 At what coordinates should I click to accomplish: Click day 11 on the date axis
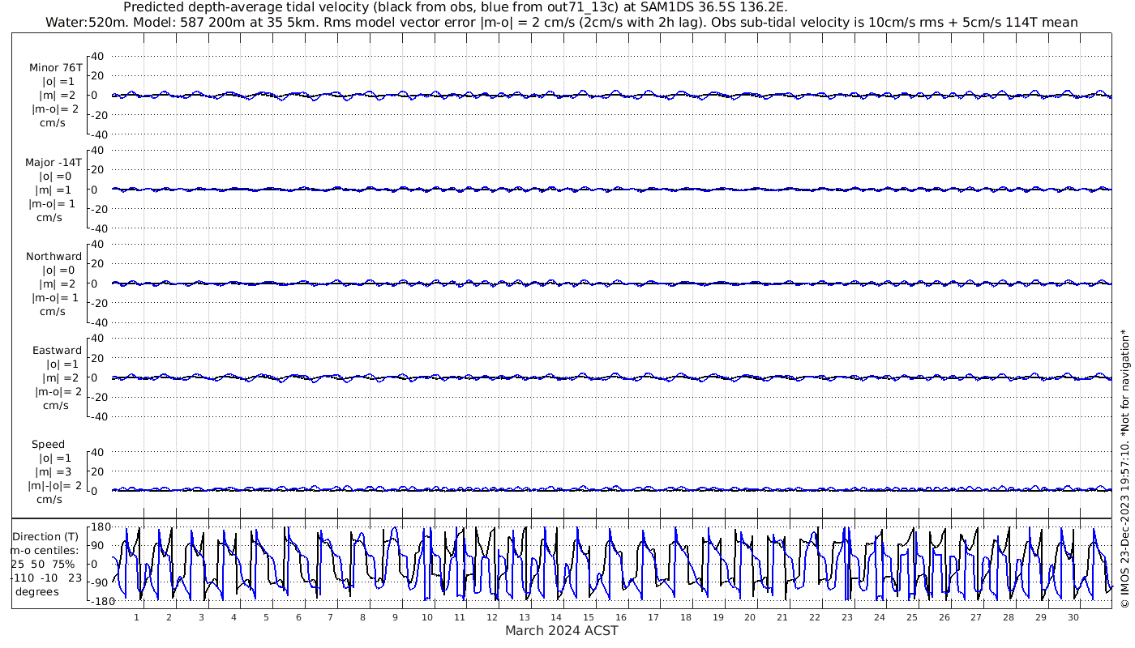click(x=459, y=617)
